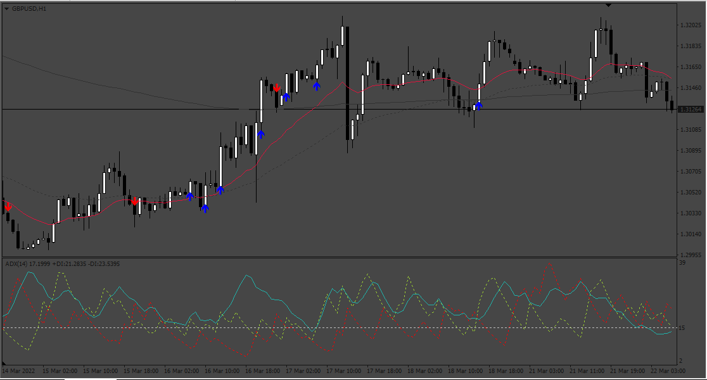
Task: Click the ADX scale level value 15
Action: pyautogui.click(x=682, y=327)
